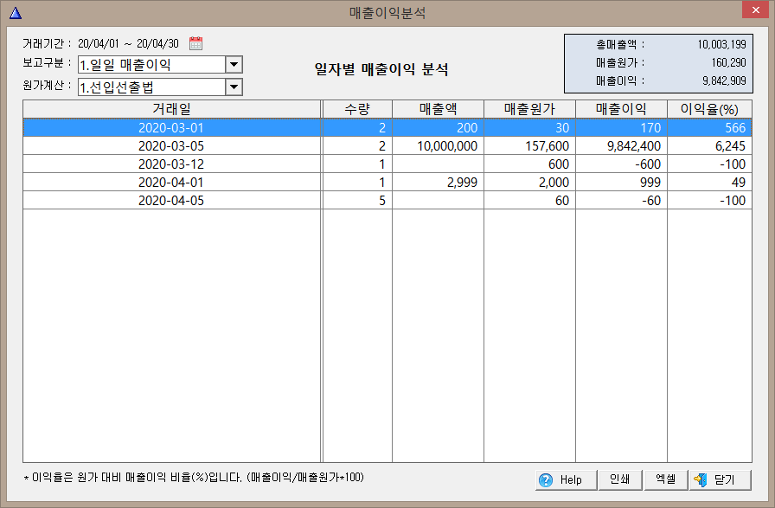Click the 10,000,000 sales amount cell
Viewport: 775px width, 508px height.
438,146
